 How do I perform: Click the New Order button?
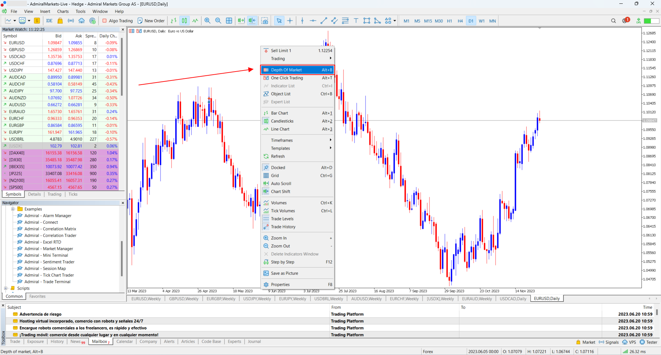[151, 21]
